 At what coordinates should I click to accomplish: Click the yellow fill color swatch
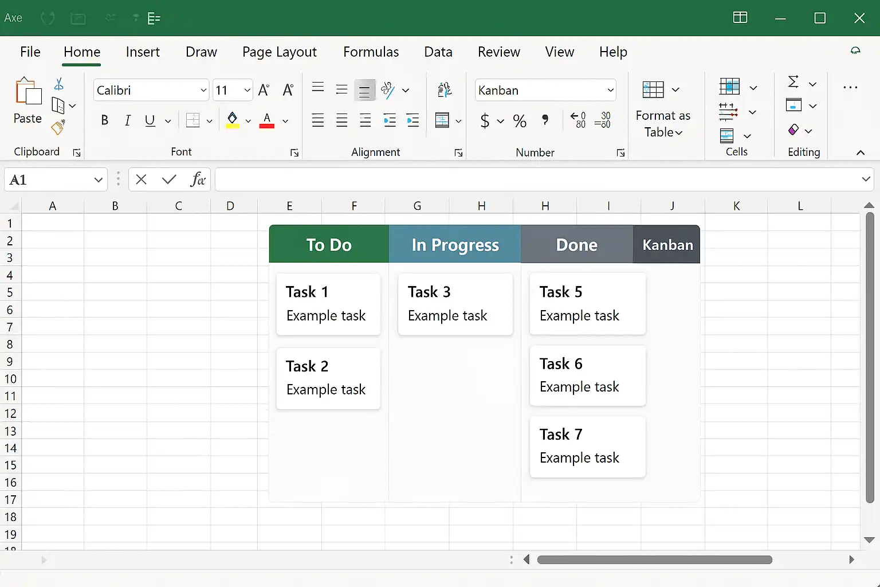click(x=232, y=120)
